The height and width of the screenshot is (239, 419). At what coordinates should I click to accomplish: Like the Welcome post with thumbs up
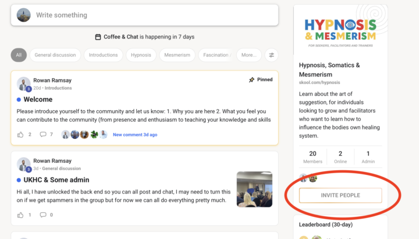(x=20, y=135)
